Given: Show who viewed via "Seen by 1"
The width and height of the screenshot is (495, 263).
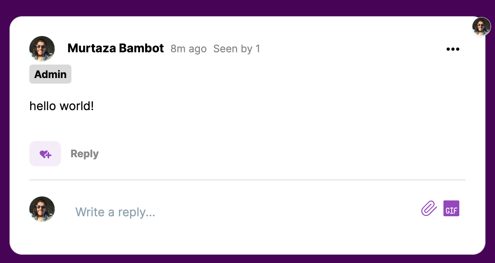Looking at the screenshot, I should (x=236, y=49).
